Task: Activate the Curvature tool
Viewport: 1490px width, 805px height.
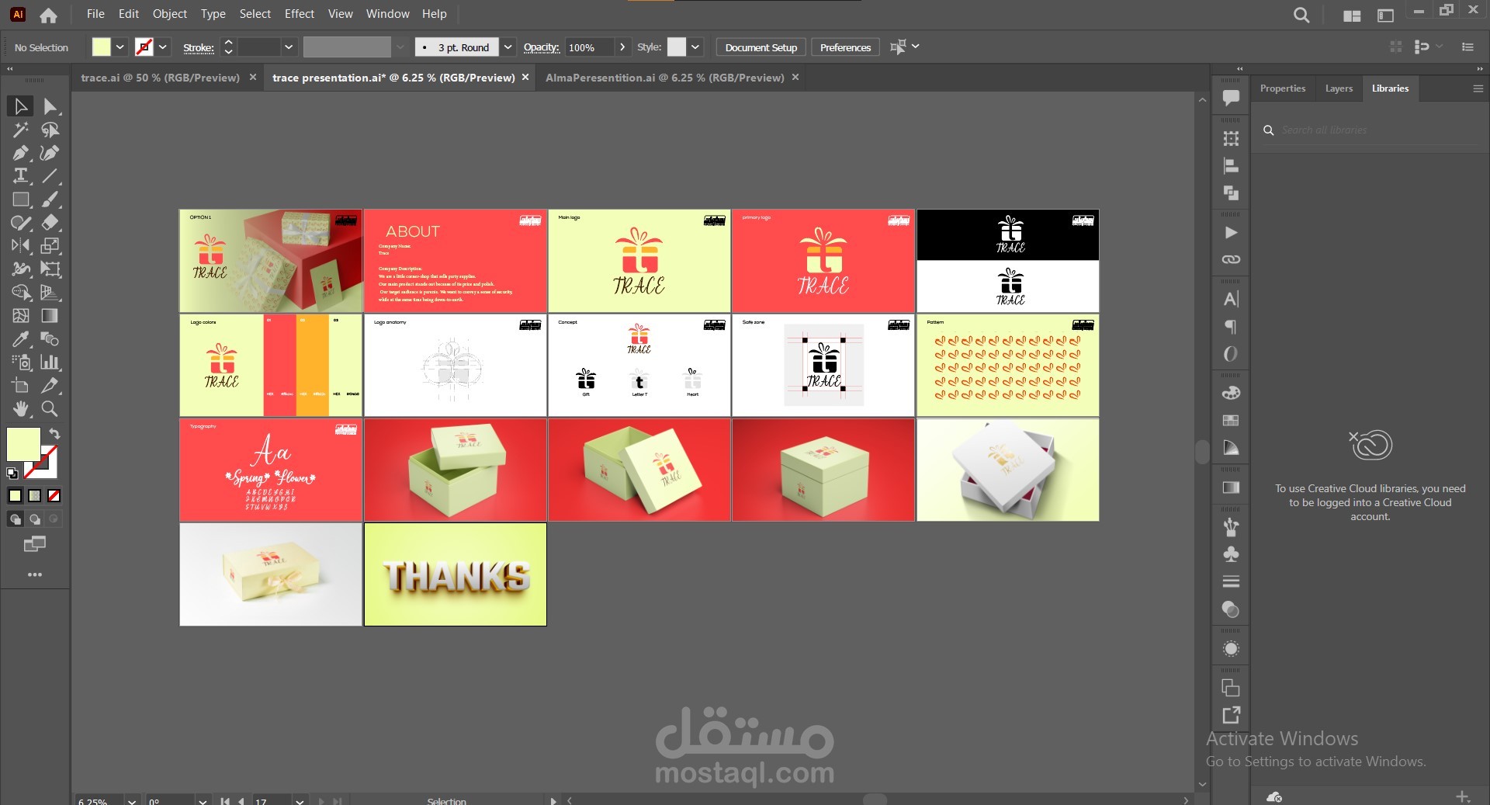Action: click(50, 153)
